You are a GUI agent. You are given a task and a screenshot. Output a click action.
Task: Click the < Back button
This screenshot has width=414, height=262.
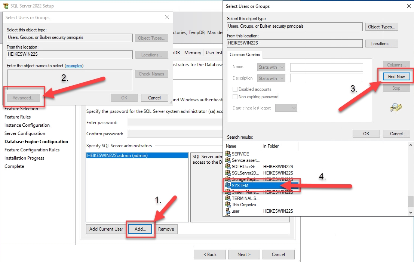click(210, 255)
